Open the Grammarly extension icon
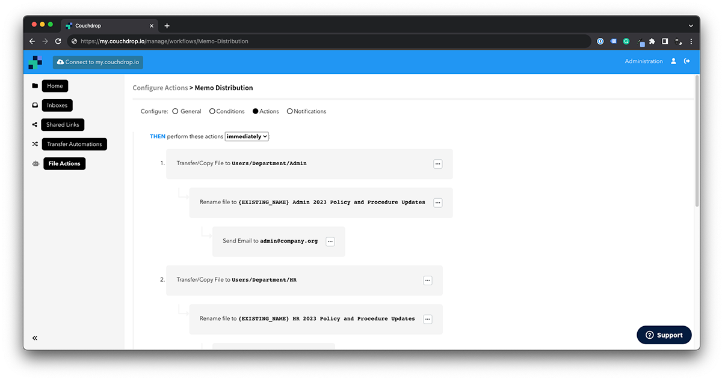The image size is (722, 379). (626, 41)
